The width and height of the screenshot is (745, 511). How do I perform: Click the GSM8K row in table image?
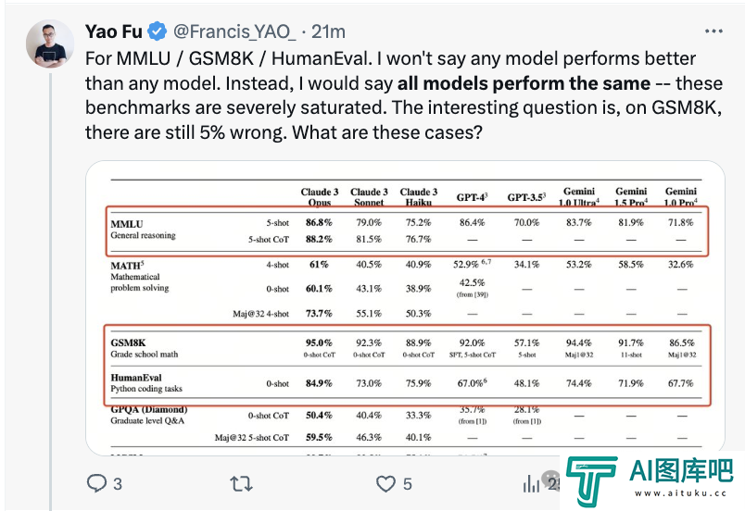(x=407, y=348)
